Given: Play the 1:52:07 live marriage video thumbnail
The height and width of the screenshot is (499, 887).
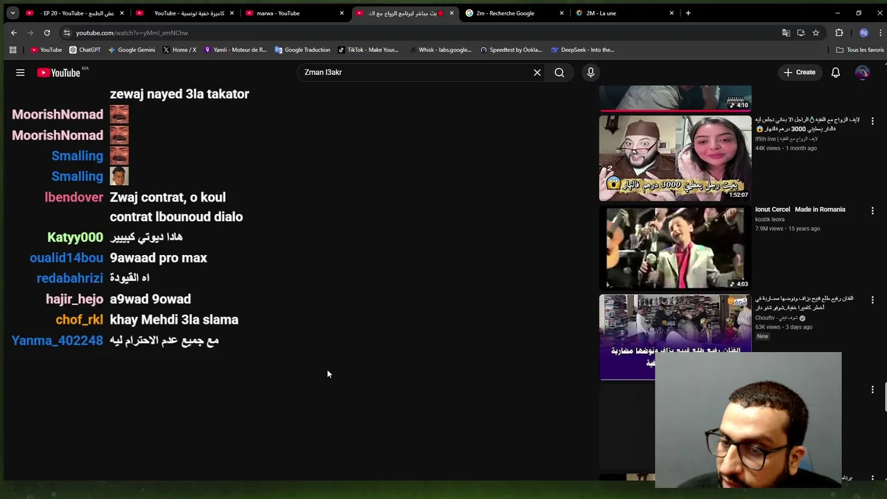Looking at the screenshot, I should point(675,158).
